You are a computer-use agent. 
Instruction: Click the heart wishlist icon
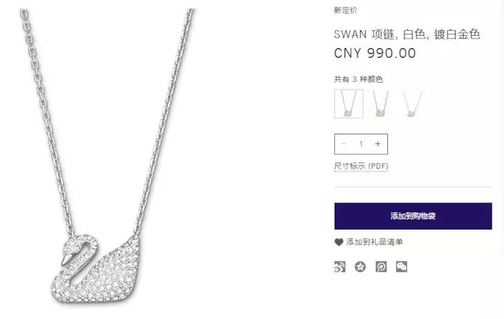click(x=338, y=242)
